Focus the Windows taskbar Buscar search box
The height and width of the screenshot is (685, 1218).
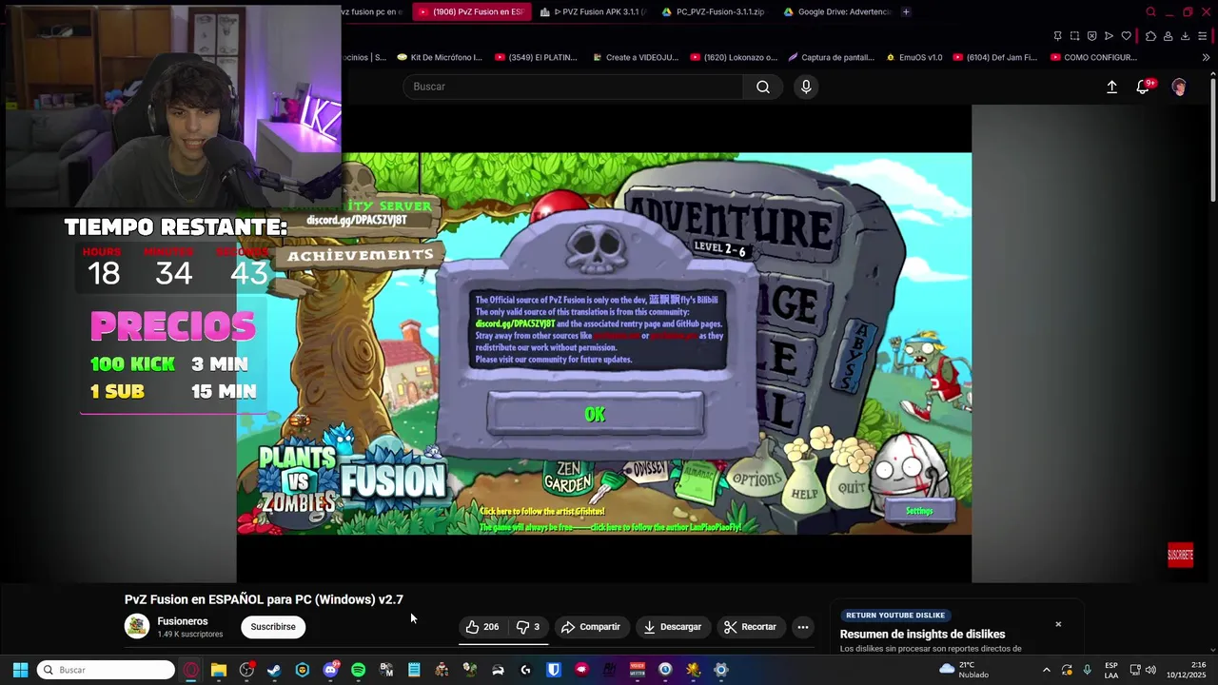(x=106, y=670)
